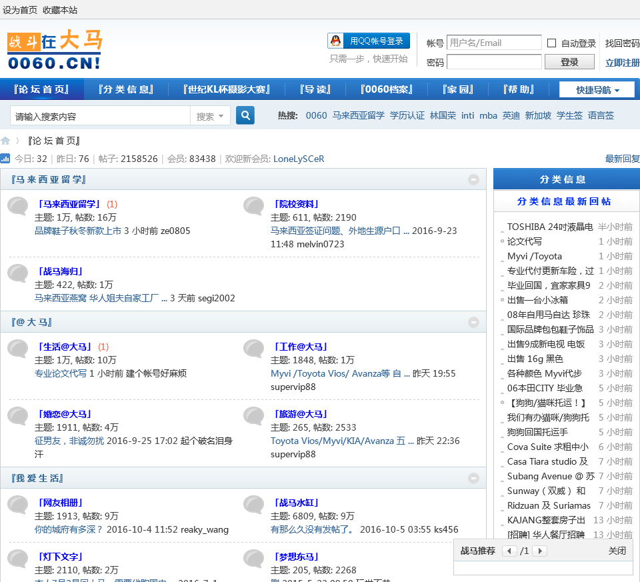Click the forum statistics bar-chart icon
This screenshot has width=640, height=582.
click(5, 159)
